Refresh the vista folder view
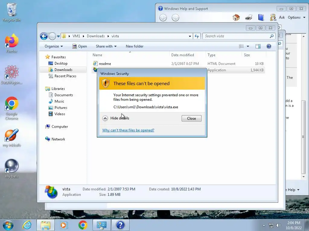 pos(197,36)
